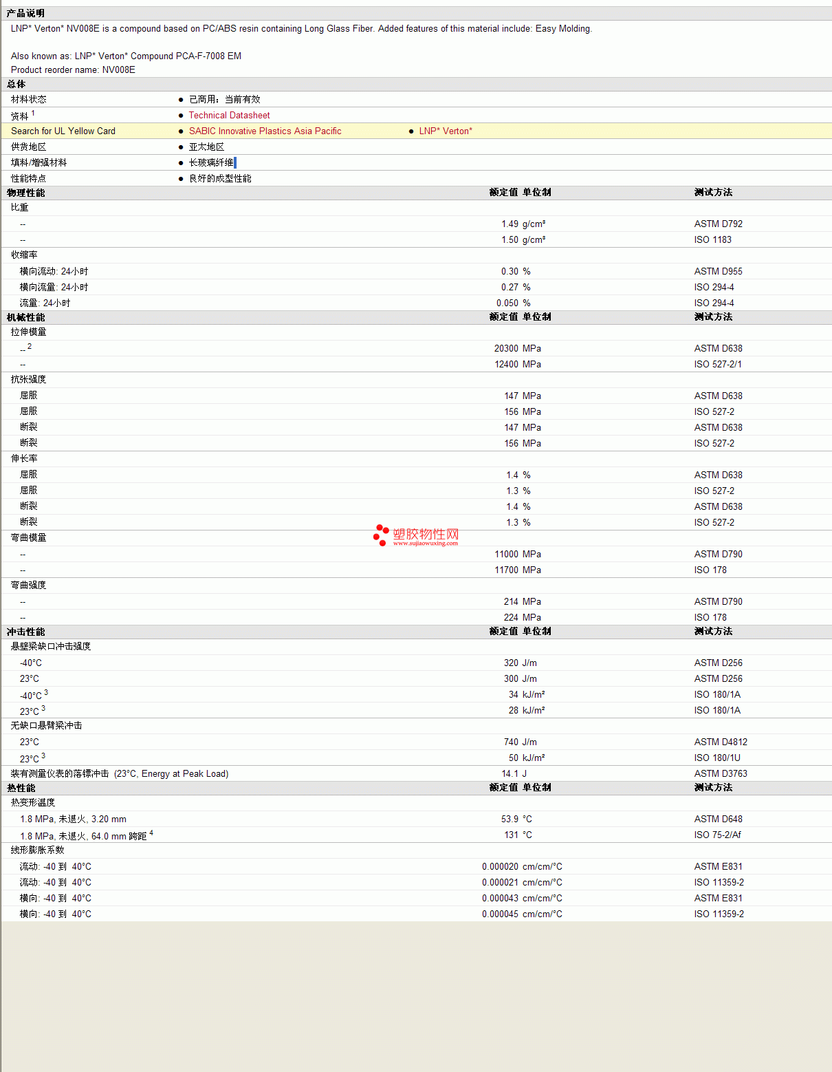832x1072 pixels.
Task: Click ISO 75-2/Af test method
Action: tap(718, 835)
